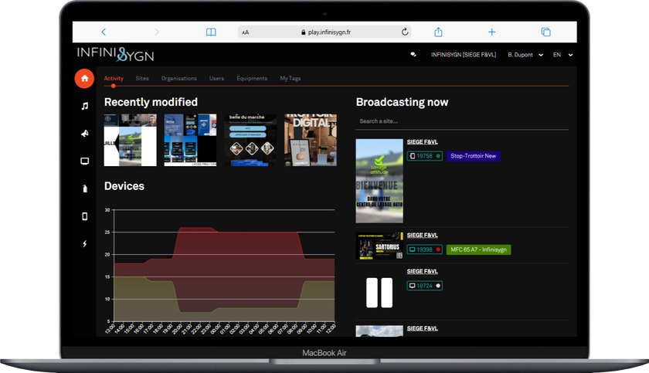Viewport: 649px width, 373px height.
Task: Open the EN language dropdown
Action: [x=563, y=55]
